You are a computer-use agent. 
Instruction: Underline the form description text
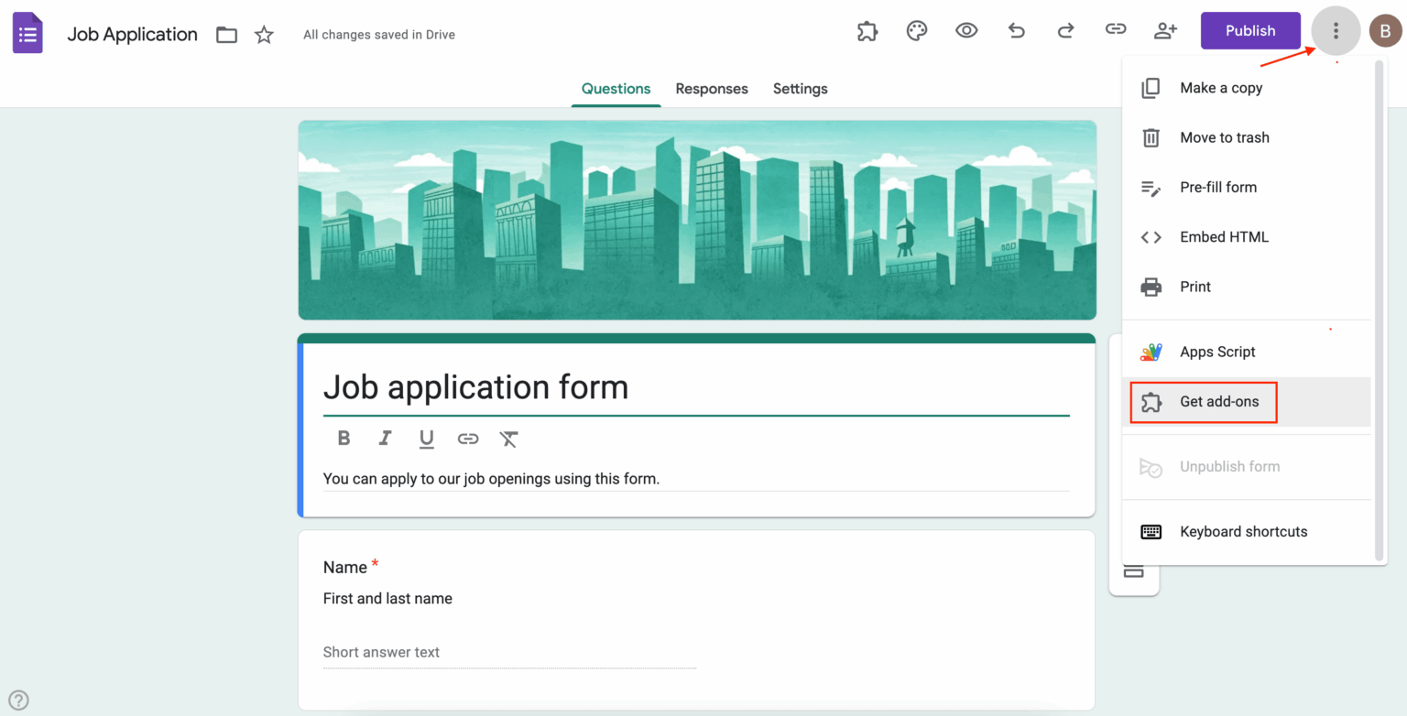tap(426, 439)
